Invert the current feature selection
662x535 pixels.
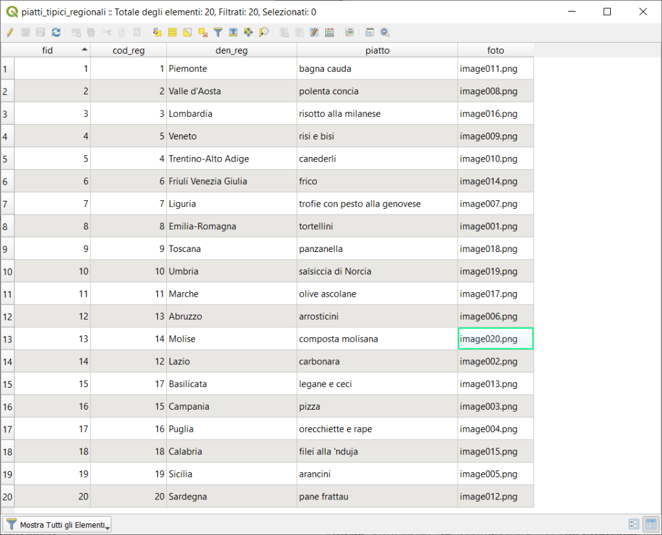pyautogui.click(x=187, y=32)
